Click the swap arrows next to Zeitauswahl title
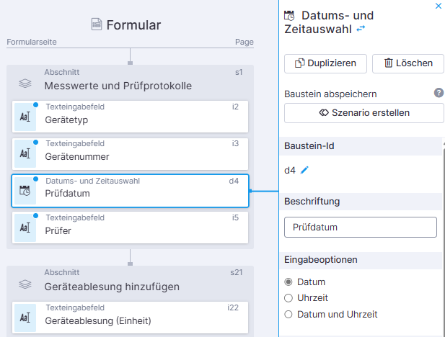Viewport: 445px width, 337px height. pyautogui.click(x=361, y=29)
